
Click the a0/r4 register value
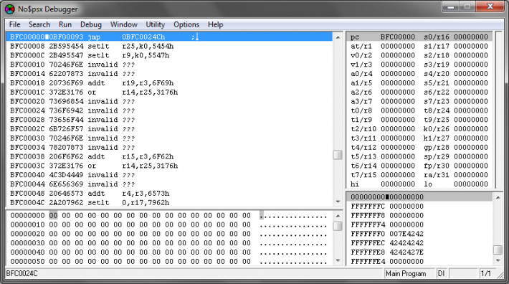398,74
